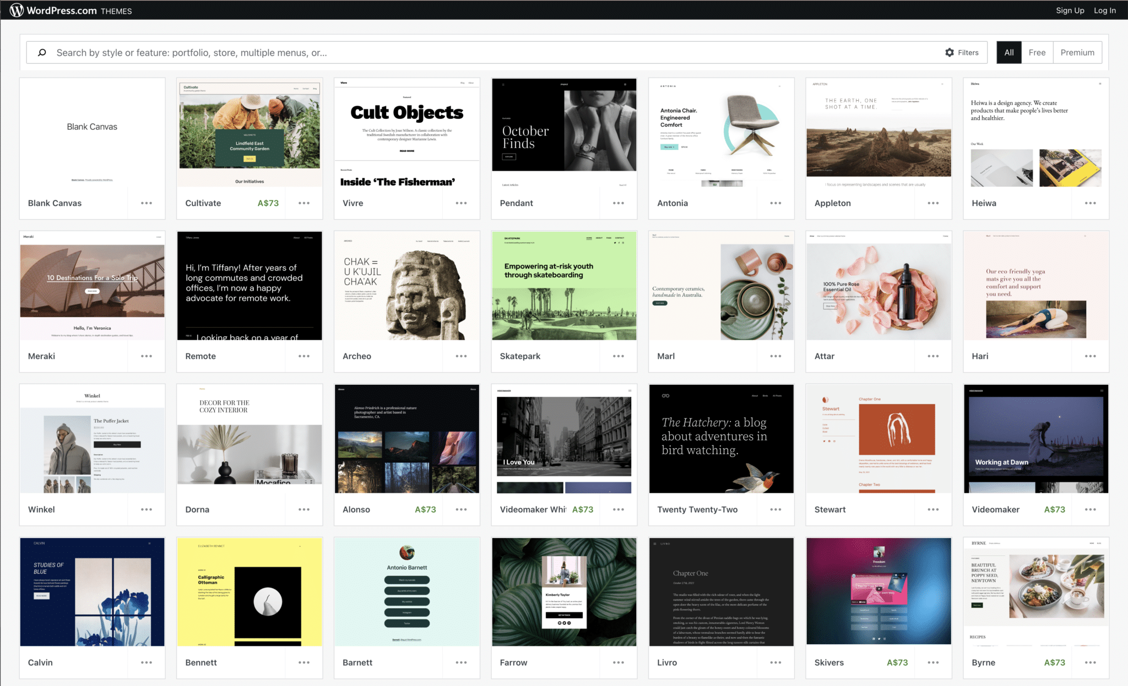
Task: Show only Premium themes
Action: point(1077,53)
